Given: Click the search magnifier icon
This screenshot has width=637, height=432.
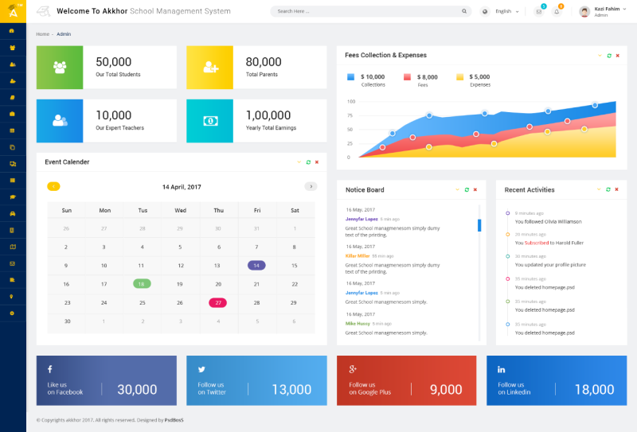Looking at the screenshot, I should coord(464,12).
